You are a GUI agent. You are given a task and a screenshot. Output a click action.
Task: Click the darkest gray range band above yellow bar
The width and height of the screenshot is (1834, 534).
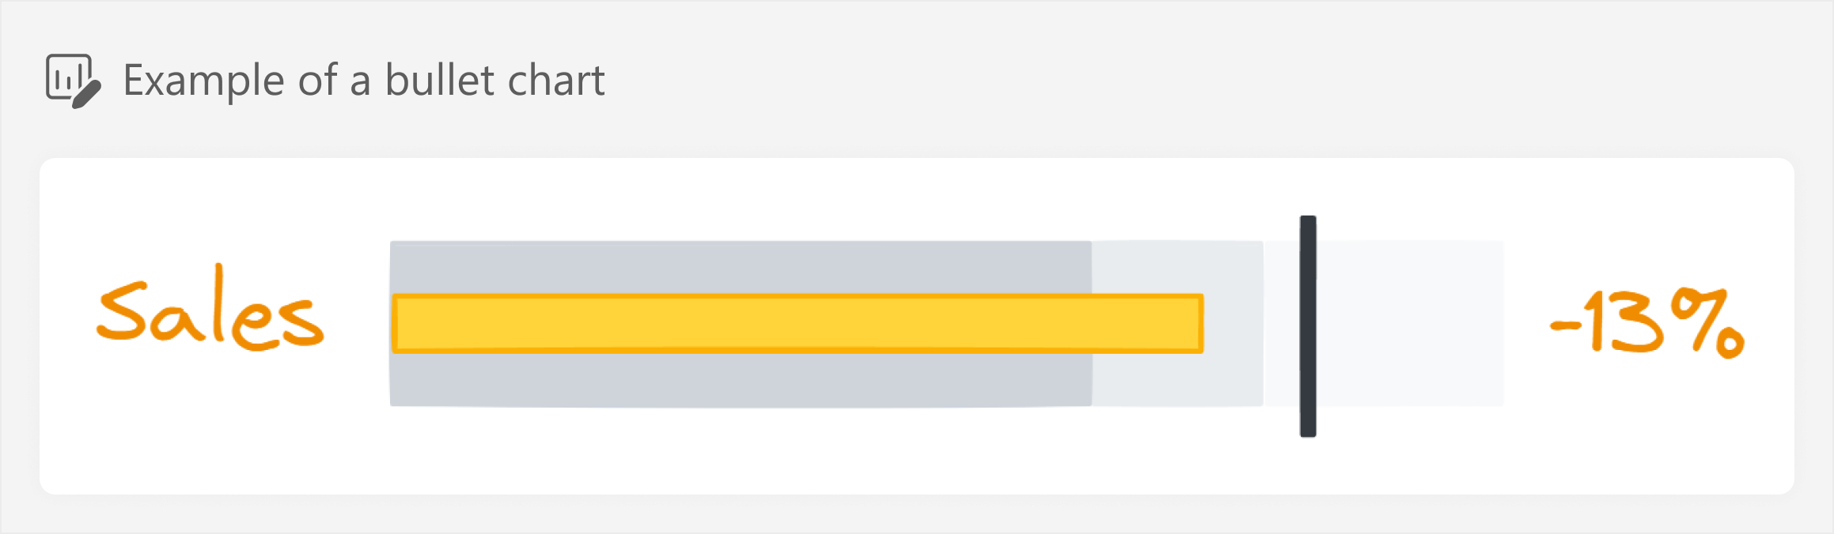point(741,267)
